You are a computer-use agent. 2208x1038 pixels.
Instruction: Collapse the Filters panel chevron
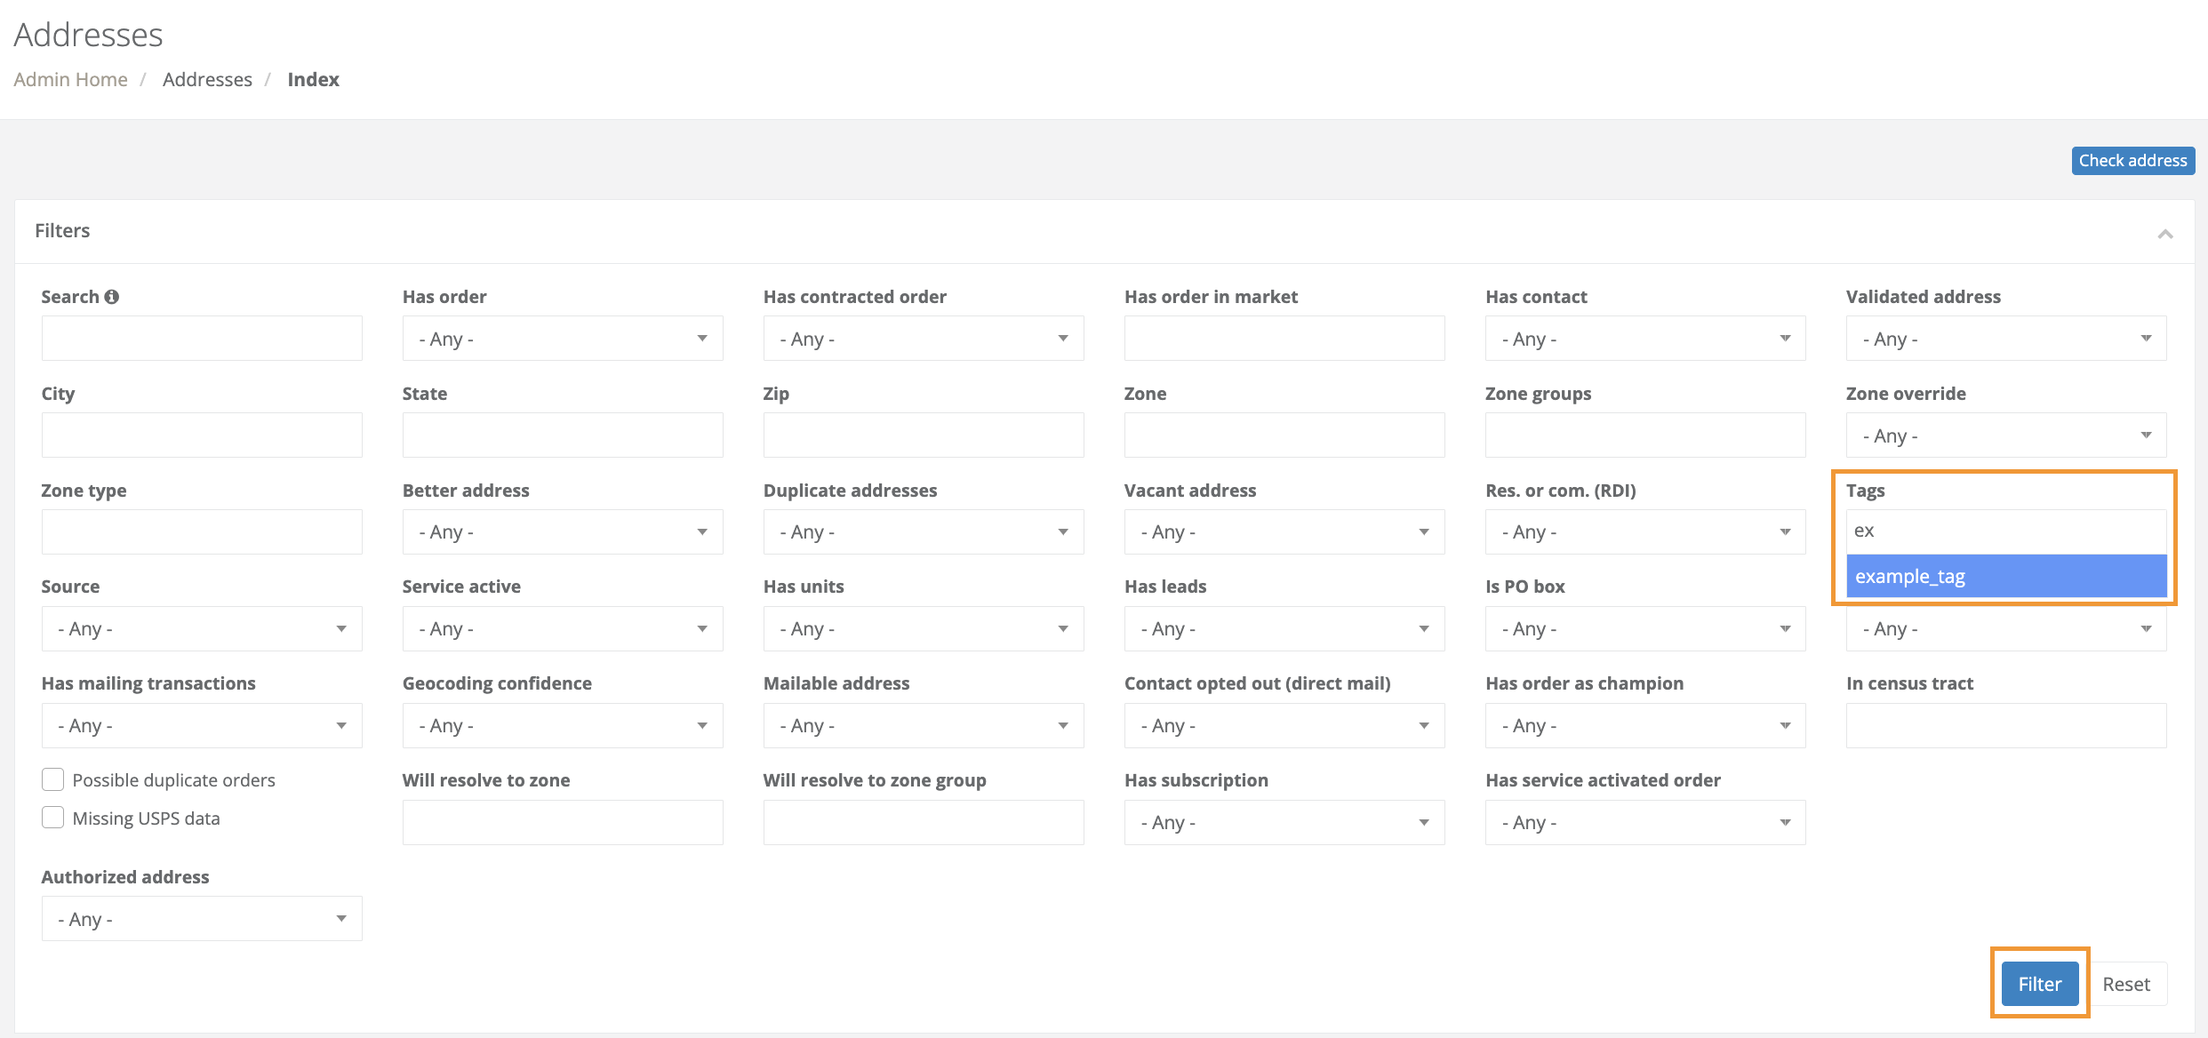point(2164,234)
